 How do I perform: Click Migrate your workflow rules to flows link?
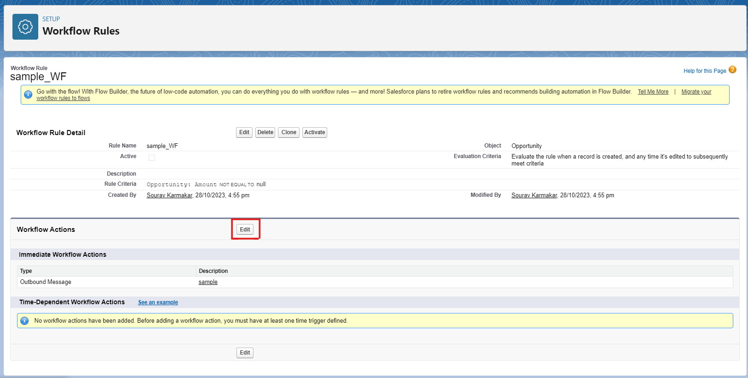click(696, 92)
